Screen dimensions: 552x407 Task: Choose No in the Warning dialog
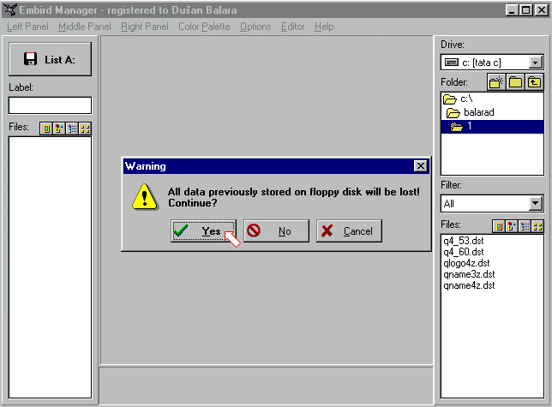coord(276,230)
